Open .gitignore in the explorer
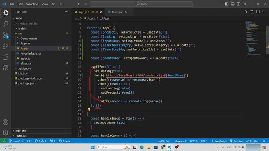This screenshot has width=269, height=151. click(25, 68)
